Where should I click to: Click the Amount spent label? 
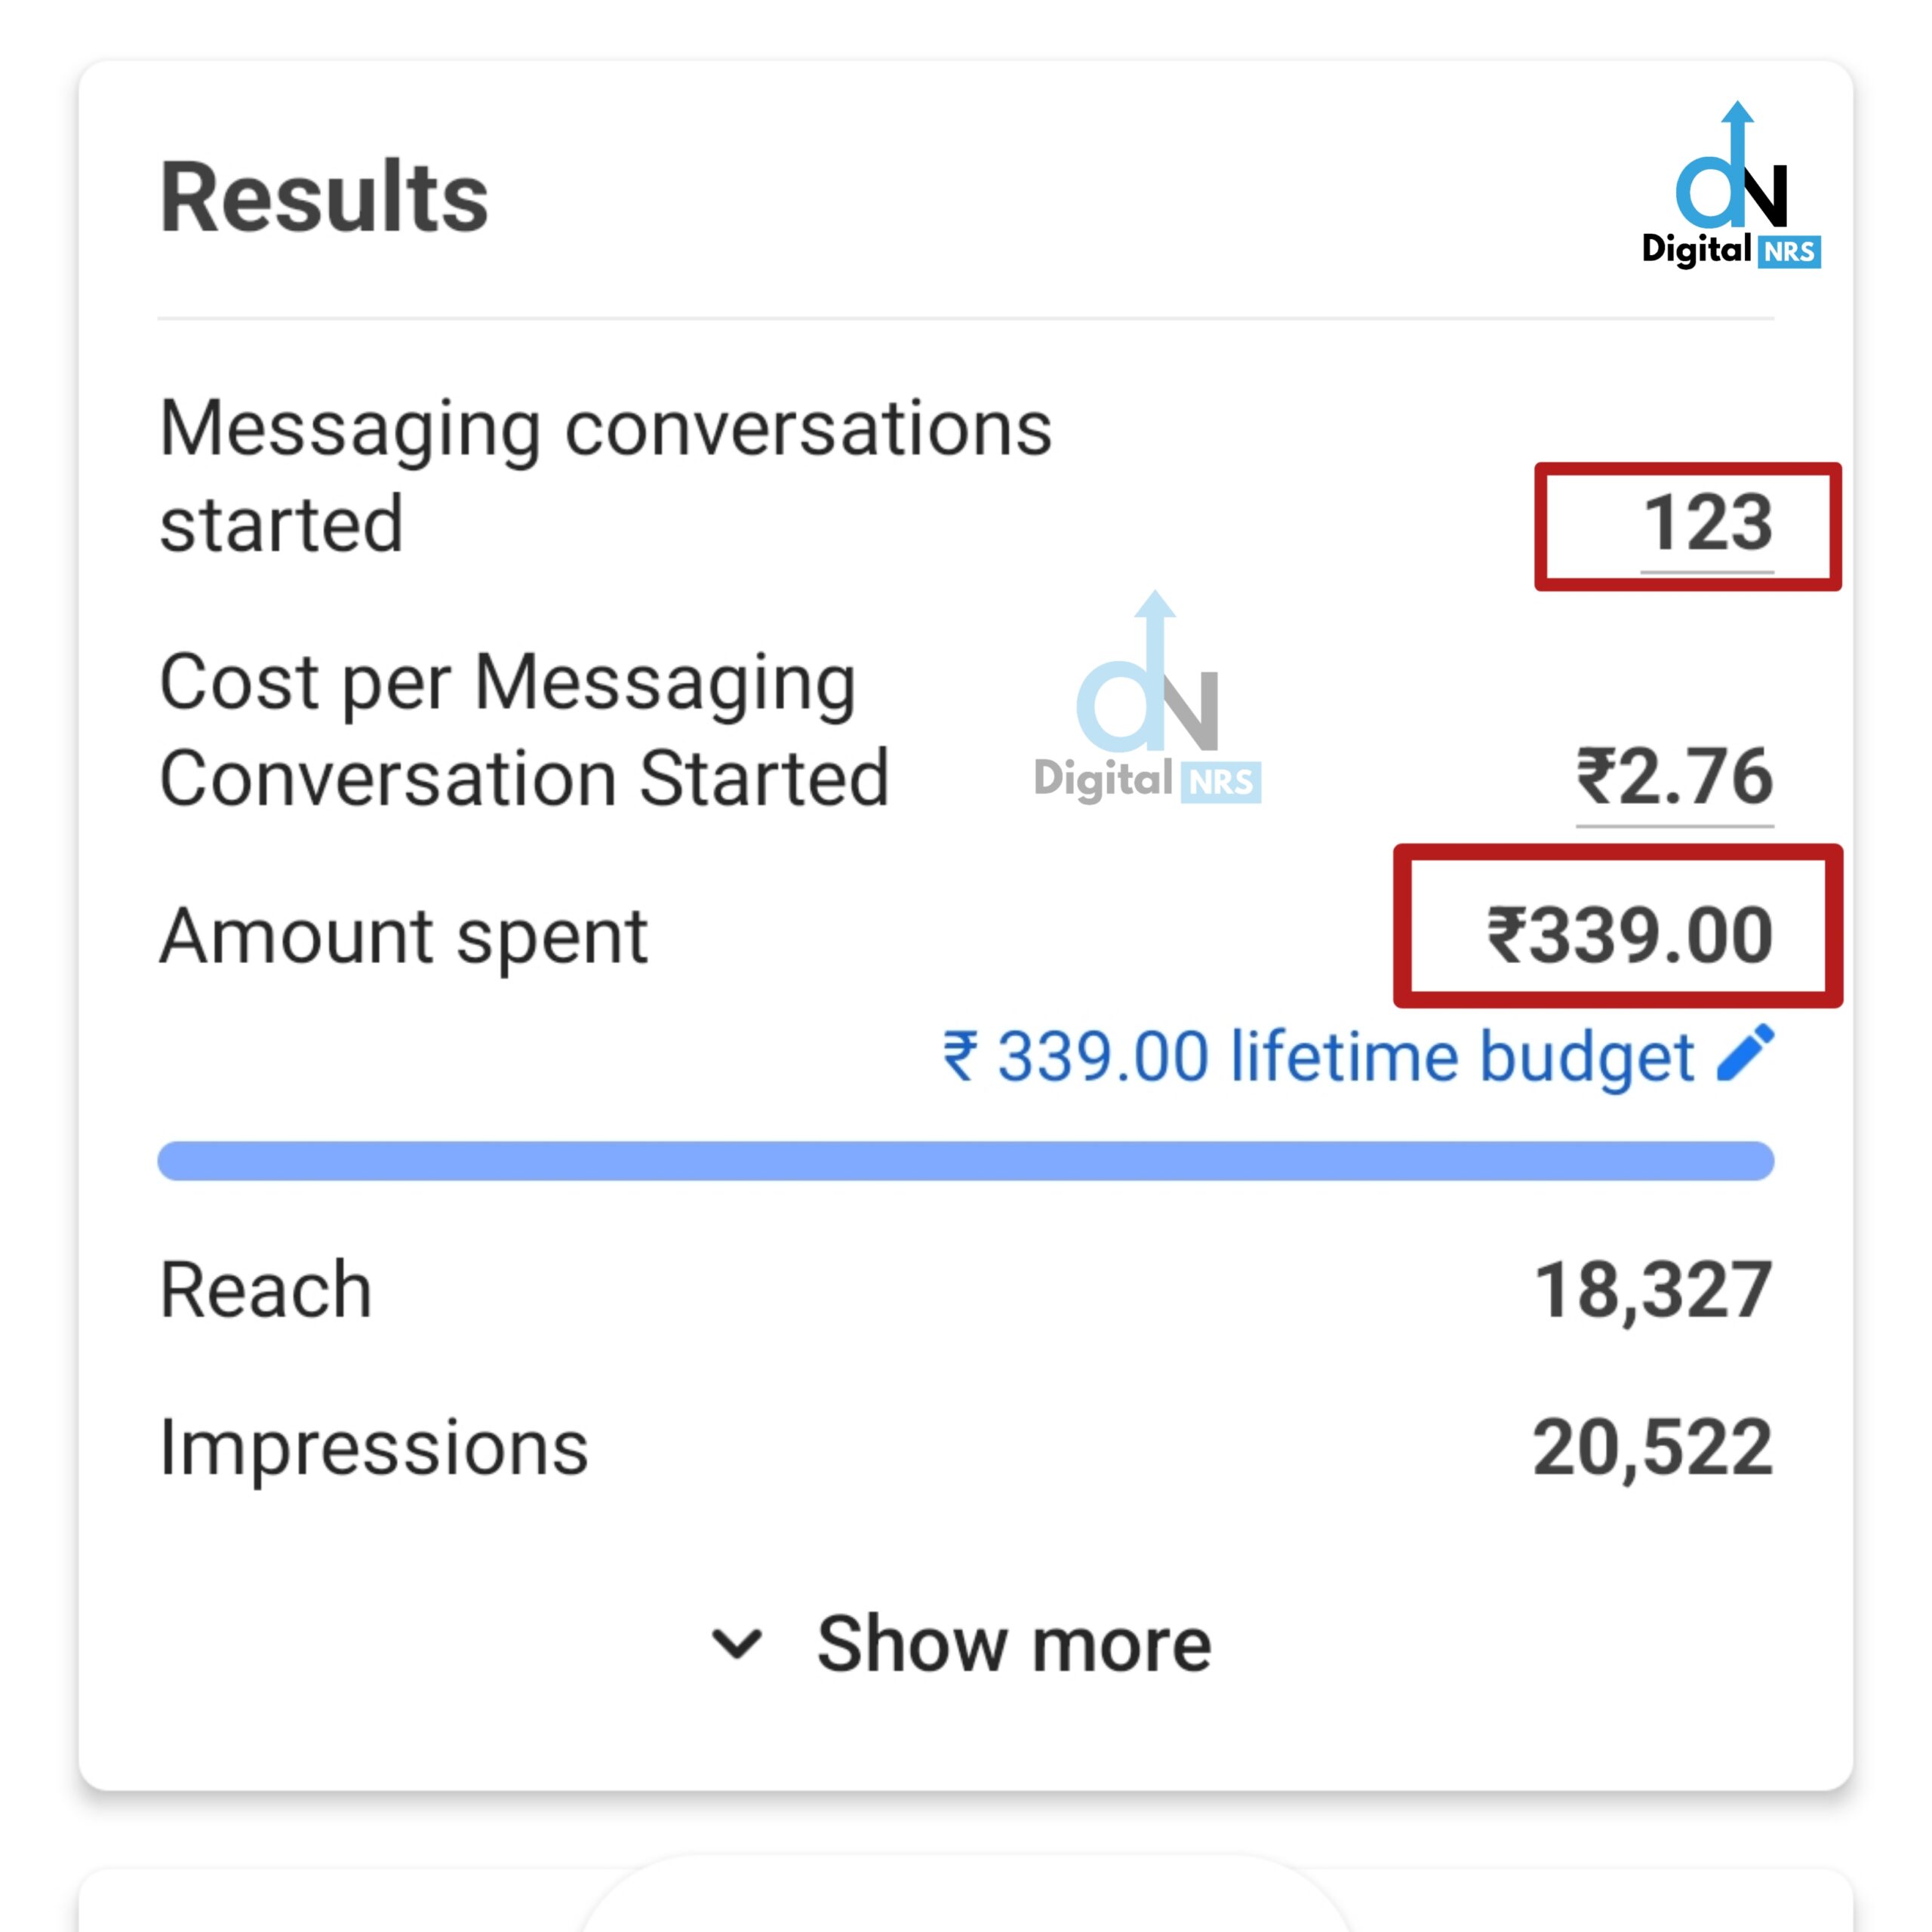[404, 937]
